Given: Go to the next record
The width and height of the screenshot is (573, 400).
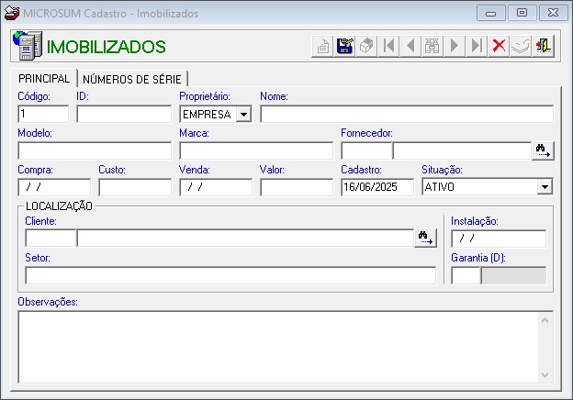Looking at the screenshot, I should pos(455,47).
